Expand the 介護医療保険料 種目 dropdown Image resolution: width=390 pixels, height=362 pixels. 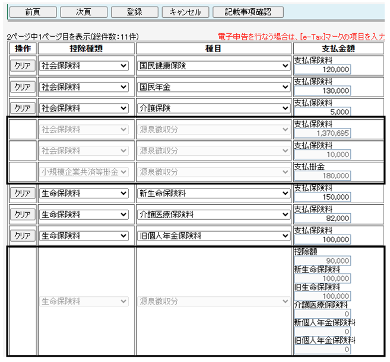(x=214, y=214)
